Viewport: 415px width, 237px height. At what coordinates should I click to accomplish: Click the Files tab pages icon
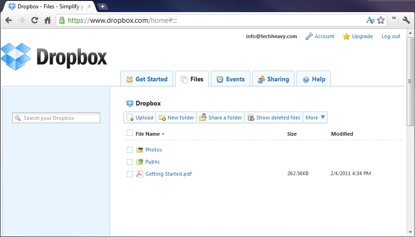(184, 79)
